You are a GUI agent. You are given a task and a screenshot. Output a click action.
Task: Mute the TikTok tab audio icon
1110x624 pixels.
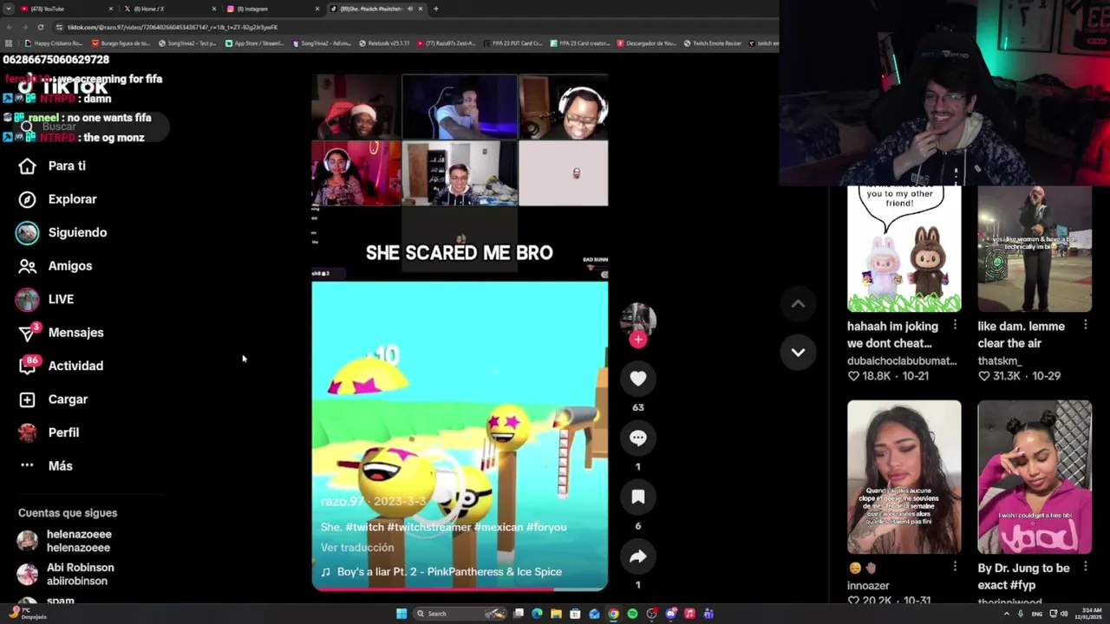point(411,9)
